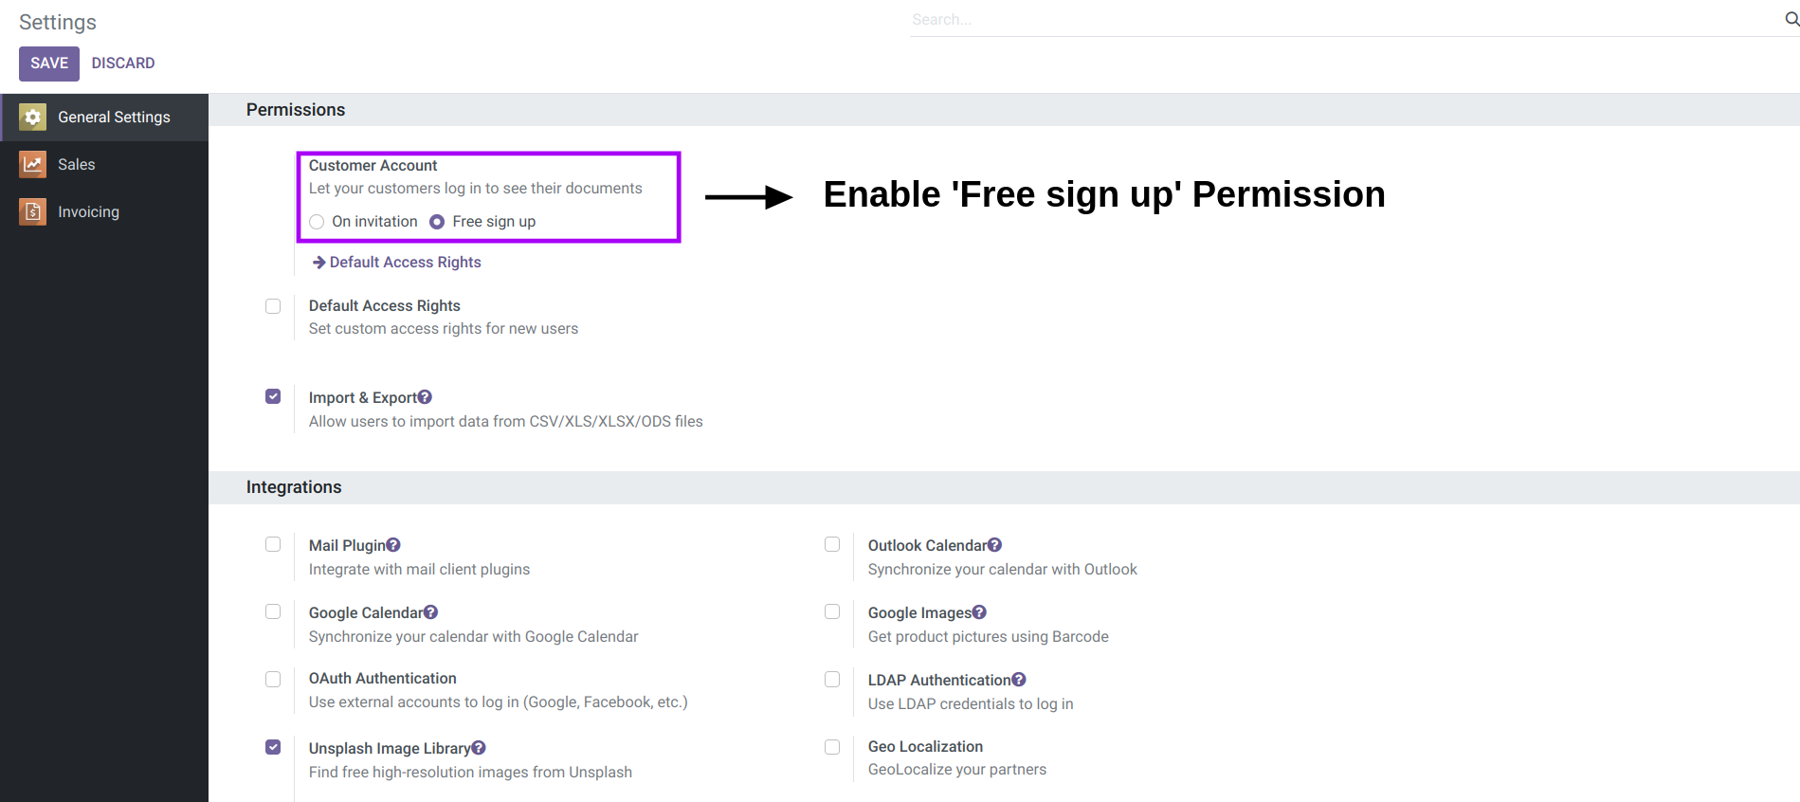Open the Import & Export help icon
This screenshot has height=802, width=1800.
tap(425, 397)
